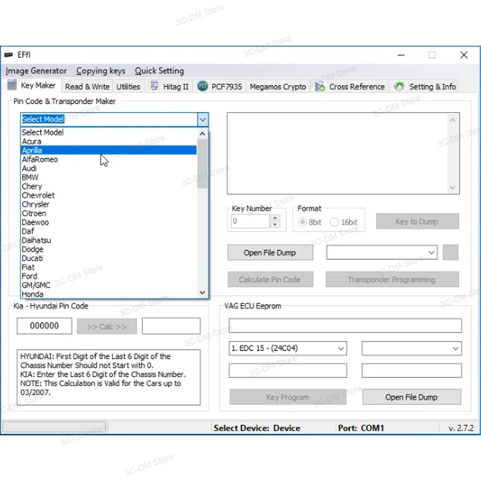The width and height of the screenshot is (481, 481).
Task: Collapse the Select Model dropdown arrow
Action: click(x=203, y=120)
